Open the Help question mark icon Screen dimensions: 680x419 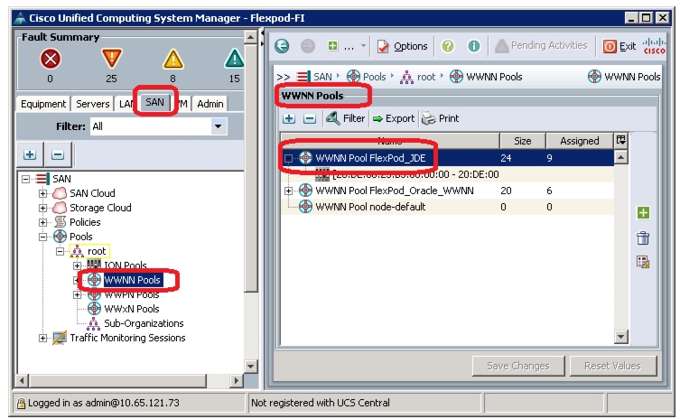pyautogui.click(x=448, y=45)
